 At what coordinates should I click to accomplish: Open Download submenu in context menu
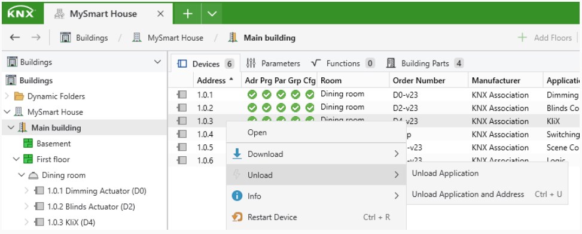point(316,154)
